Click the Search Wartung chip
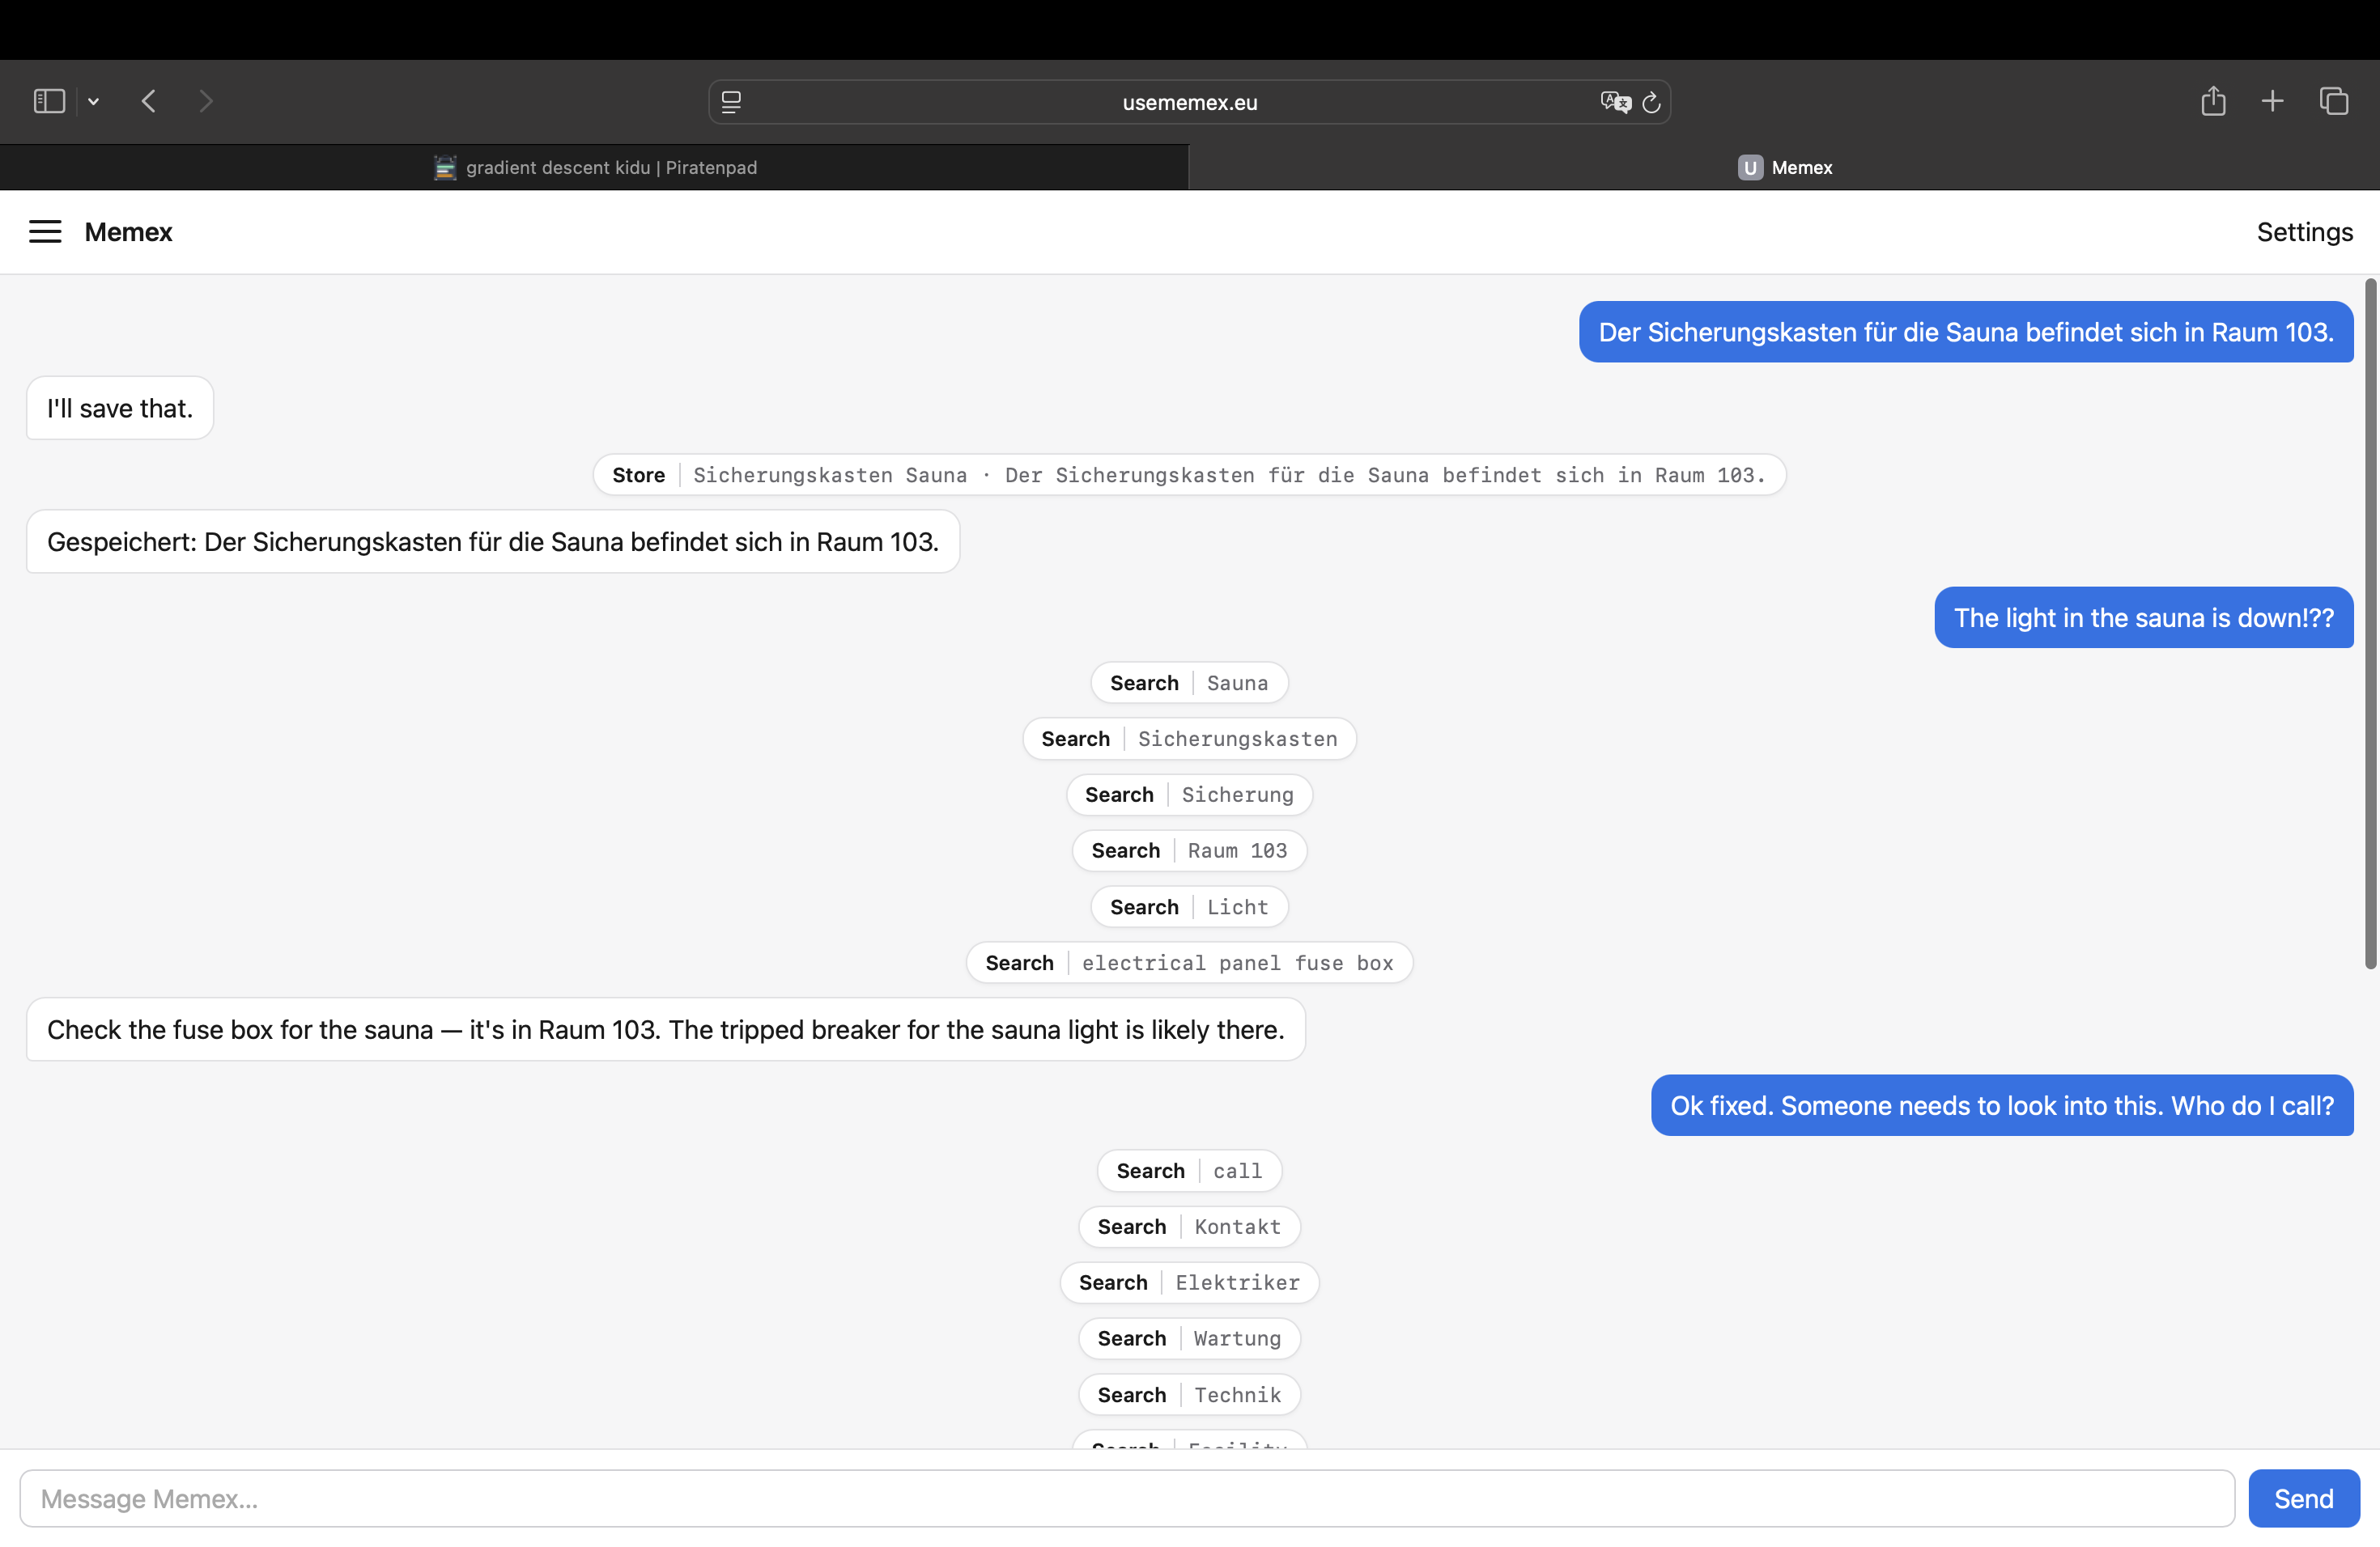The width and height of the screenshot is (2380, 1547). coord(1189,1338)
